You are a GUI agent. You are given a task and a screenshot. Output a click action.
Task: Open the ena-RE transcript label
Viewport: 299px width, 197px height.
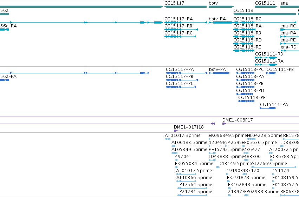288,40
